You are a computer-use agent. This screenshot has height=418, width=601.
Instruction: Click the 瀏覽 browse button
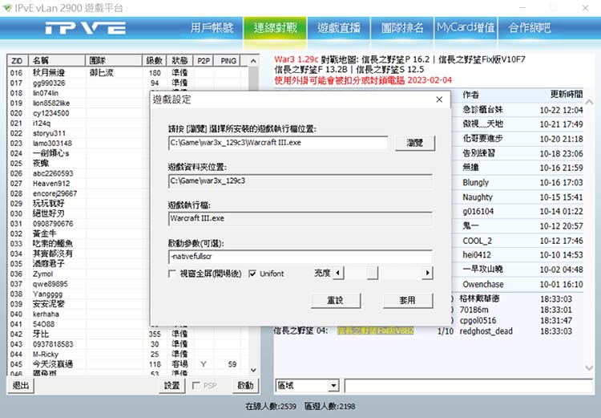(x=415, y=143)
